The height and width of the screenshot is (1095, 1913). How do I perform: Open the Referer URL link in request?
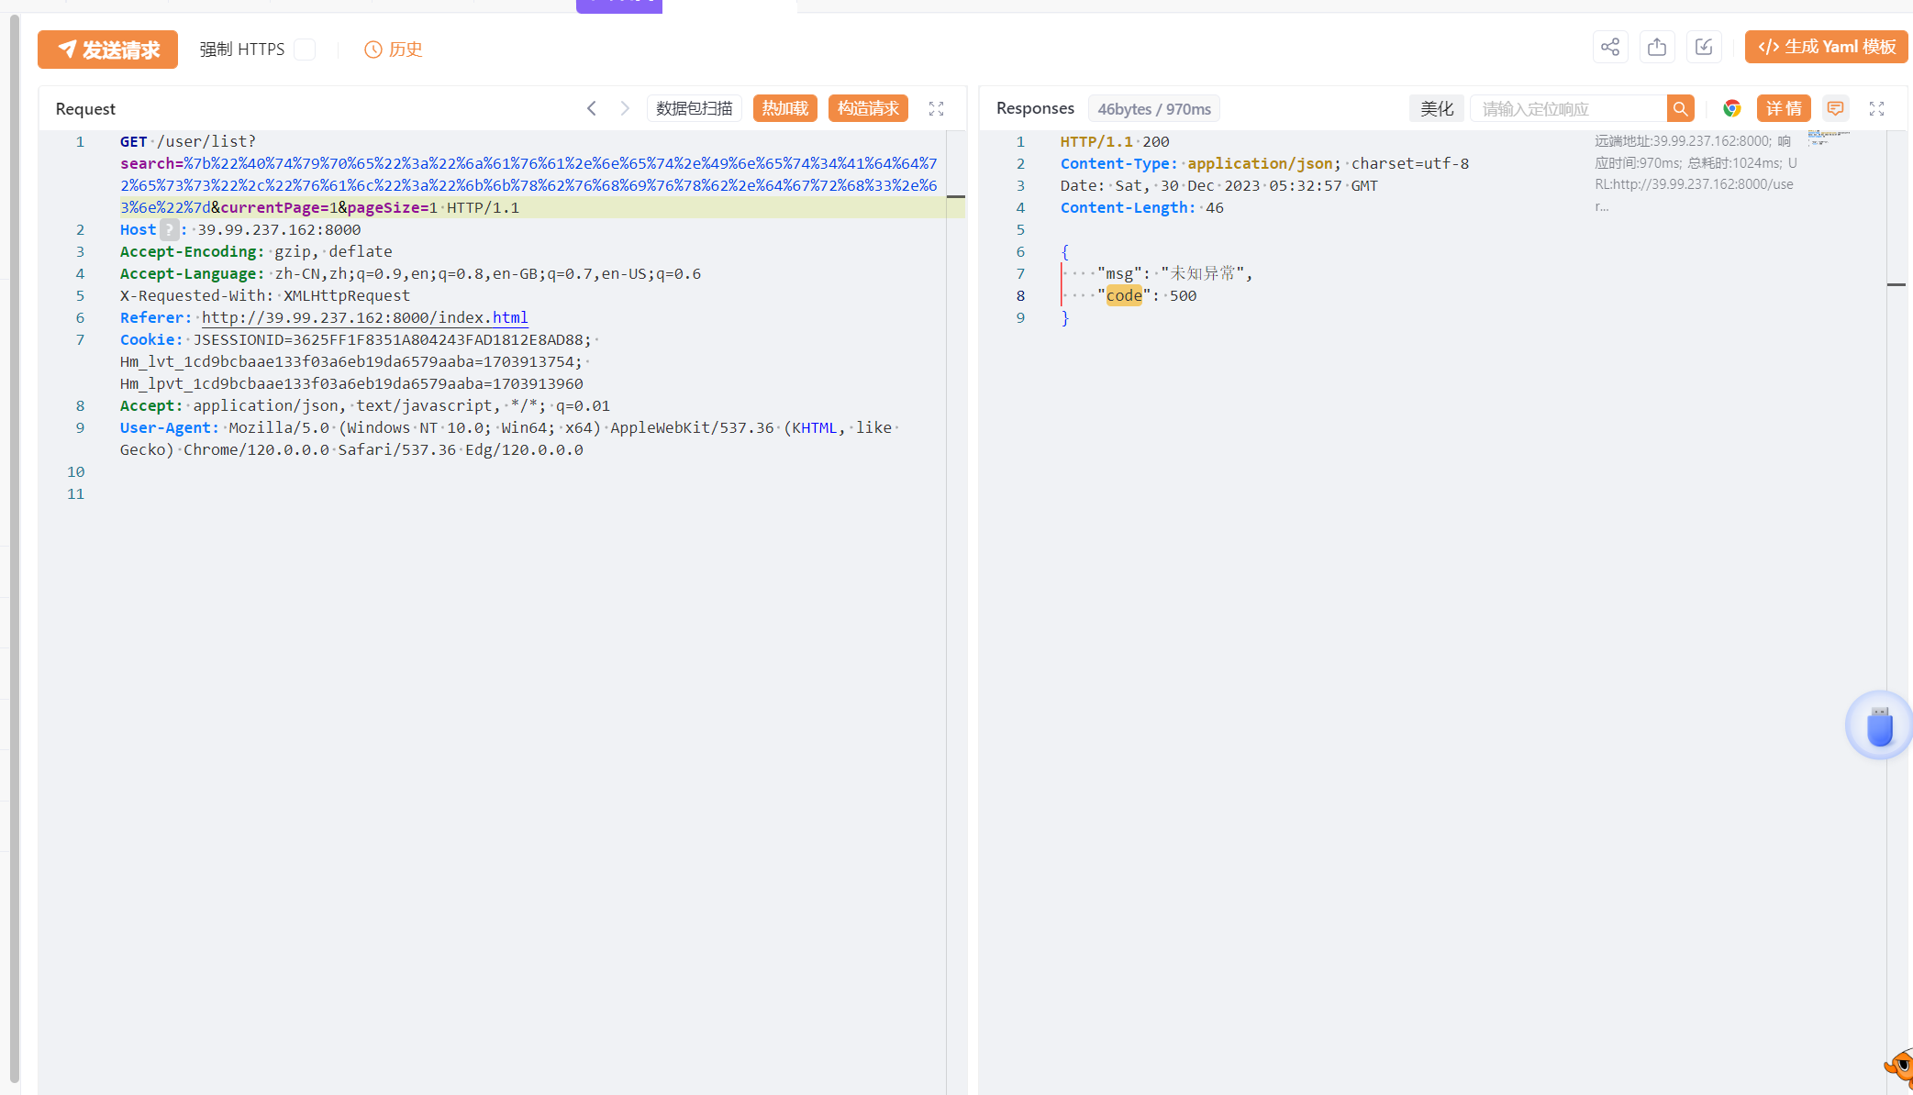(x=364, y=317)
